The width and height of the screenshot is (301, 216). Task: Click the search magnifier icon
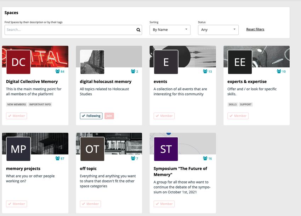[x=138, y=30]
